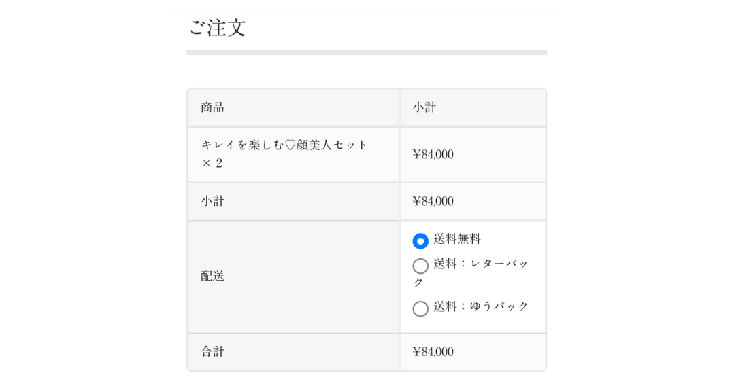Image resolution: width=734 pixels, height=388 pixels.
Task: Click the 小計 row label
Action: pos(212,201)
